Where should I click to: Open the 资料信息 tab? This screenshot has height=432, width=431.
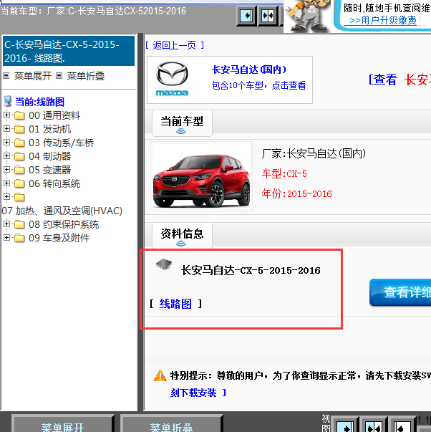click(182, 235)
